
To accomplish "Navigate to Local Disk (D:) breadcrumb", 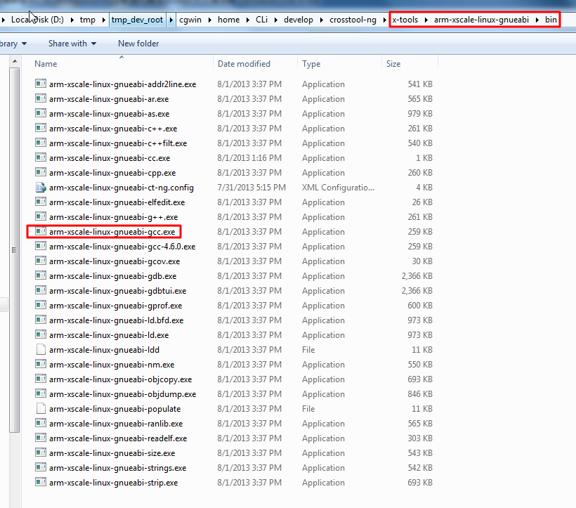I will (37, 20).
